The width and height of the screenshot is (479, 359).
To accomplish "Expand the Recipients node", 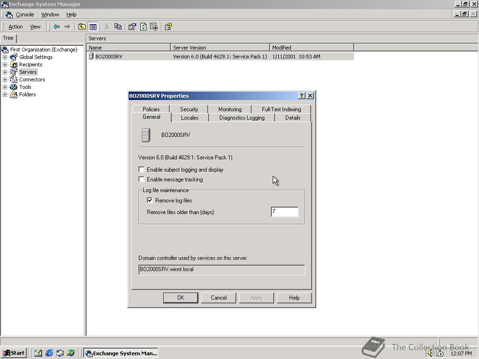I will pos(5,65).
